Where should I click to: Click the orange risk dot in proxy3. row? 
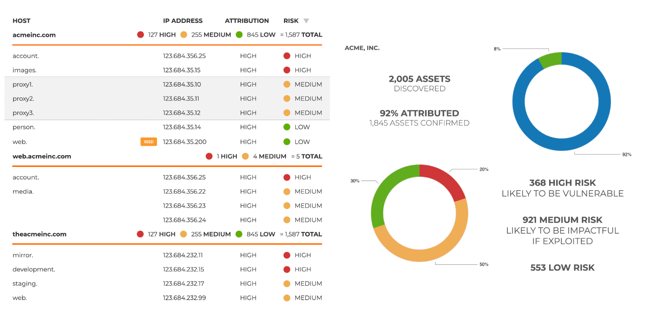(x=287, y=113)
